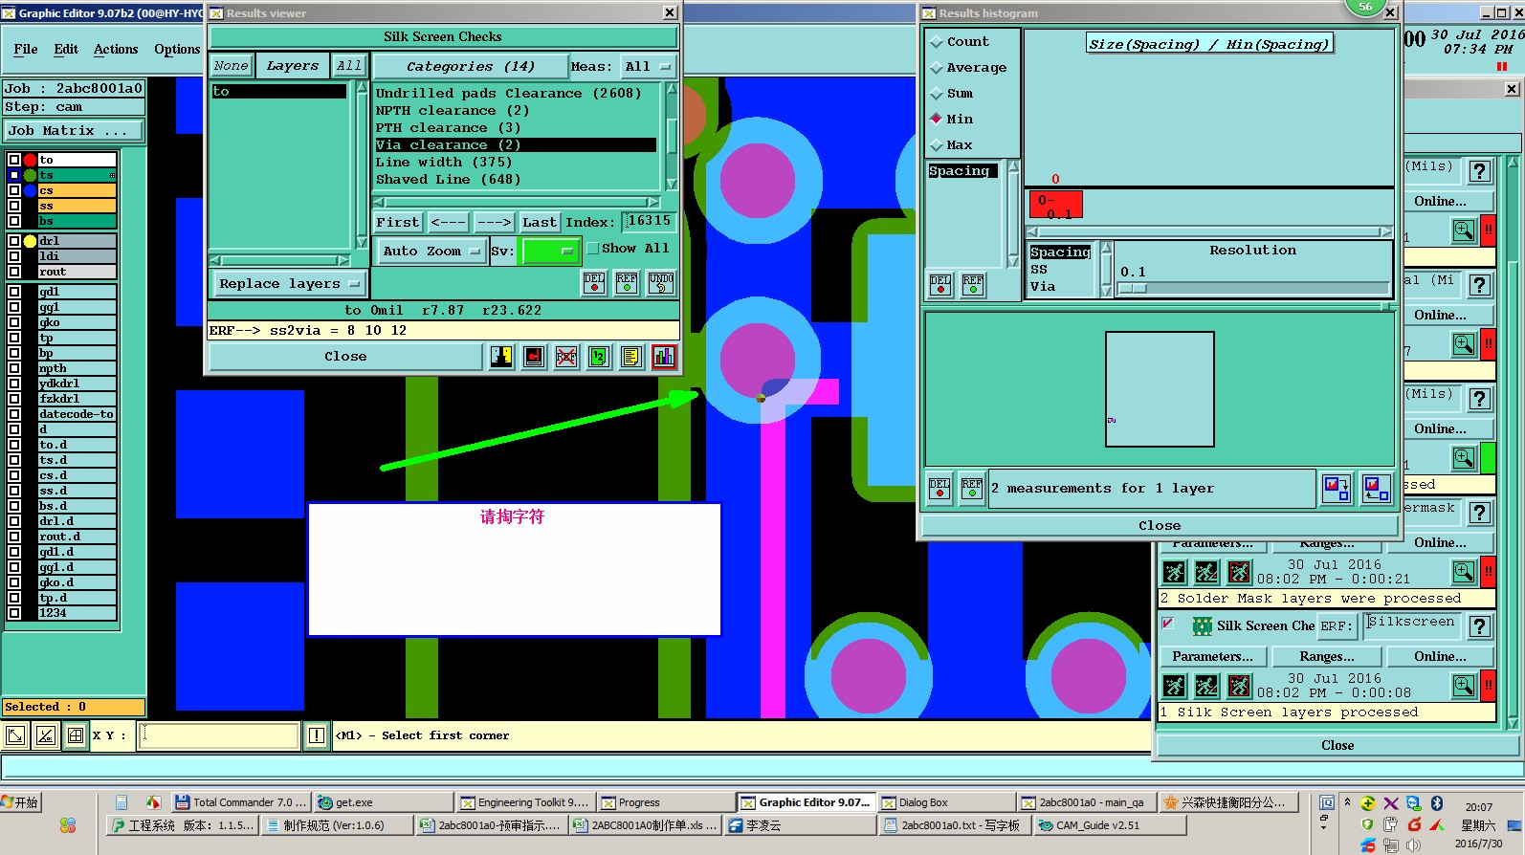The image size is (1525, 855).
Task: Click the REF icon in Results viewer
Action: 627,283
